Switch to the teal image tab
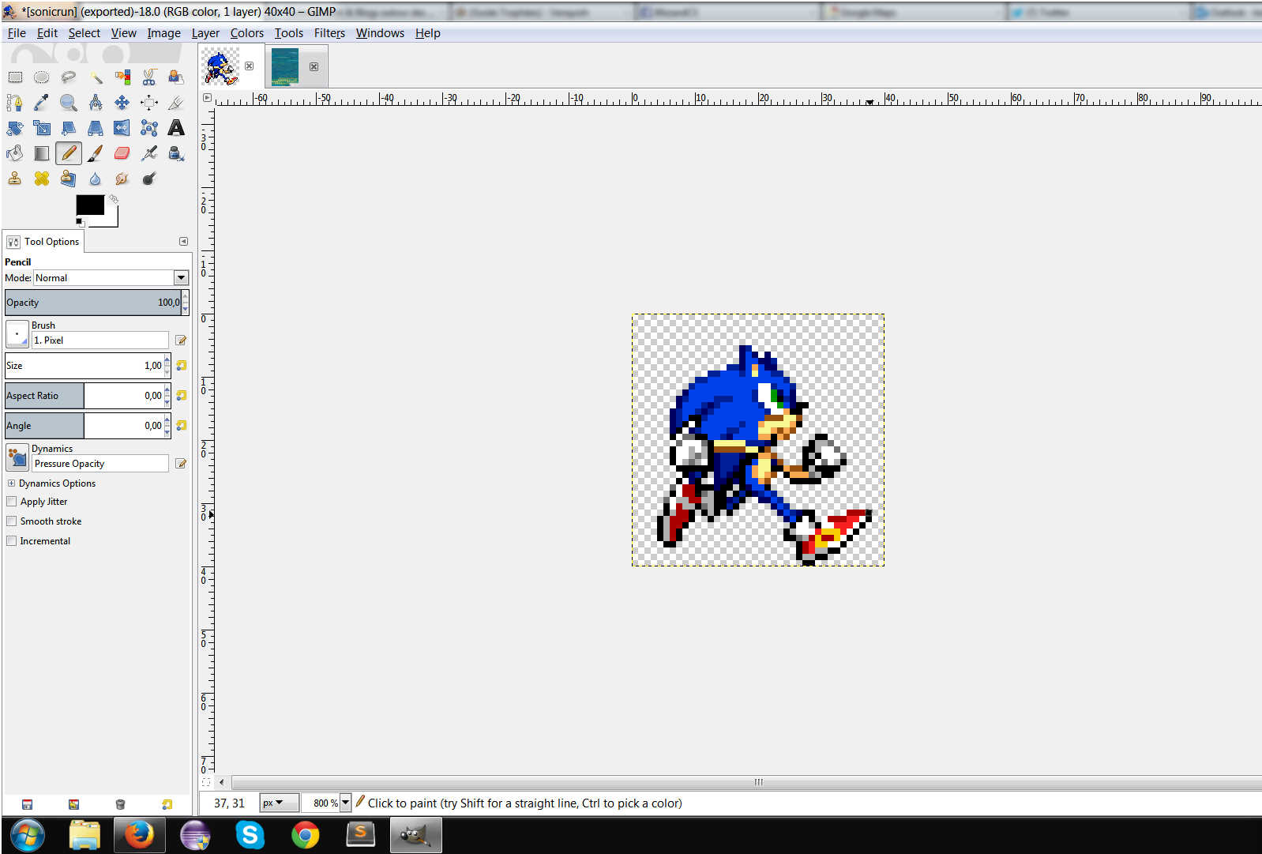1262x854 pixels. pyautogui.click(x=285, y=66)
